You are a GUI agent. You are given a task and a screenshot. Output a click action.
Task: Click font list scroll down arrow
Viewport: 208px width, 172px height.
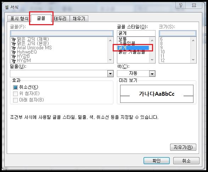point(110,60)
